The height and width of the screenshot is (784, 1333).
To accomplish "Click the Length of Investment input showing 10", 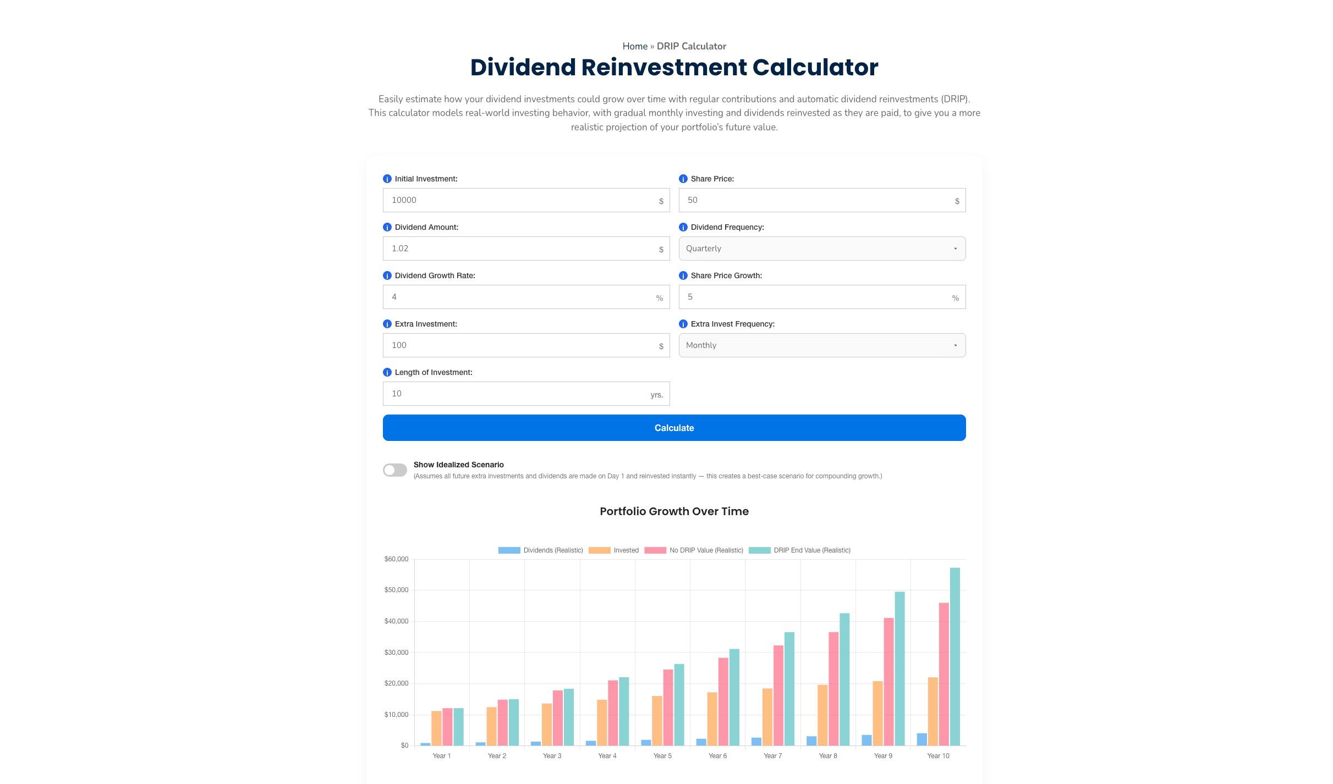I will point(526,393).
